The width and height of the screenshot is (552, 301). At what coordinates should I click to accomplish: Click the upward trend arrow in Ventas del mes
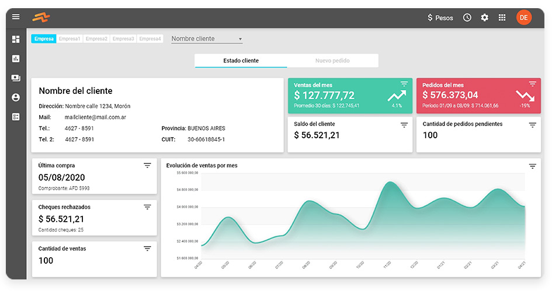[397, 96]
